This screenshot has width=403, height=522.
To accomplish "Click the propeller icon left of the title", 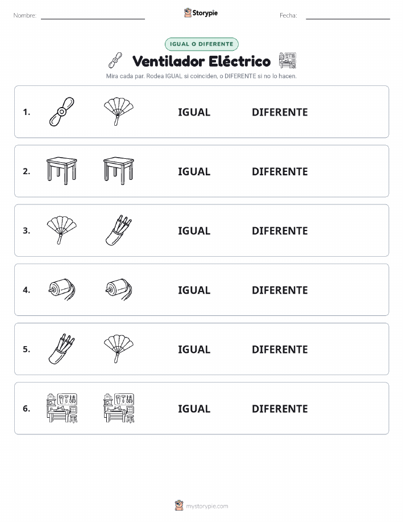I will (x=115, y=60).
